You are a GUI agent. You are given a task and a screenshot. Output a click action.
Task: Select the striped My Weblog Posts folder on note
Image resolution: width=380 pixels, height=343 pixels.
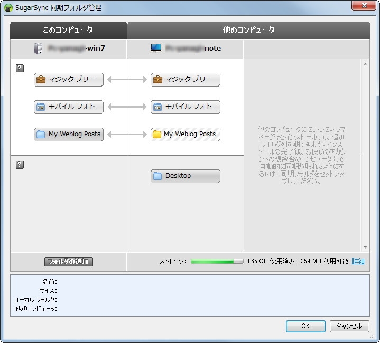point(186,134)
